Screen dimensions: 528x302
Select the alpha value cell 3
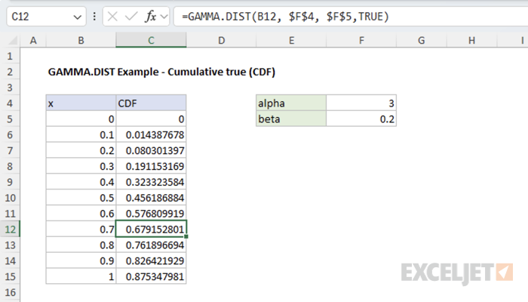coord(361,103)
